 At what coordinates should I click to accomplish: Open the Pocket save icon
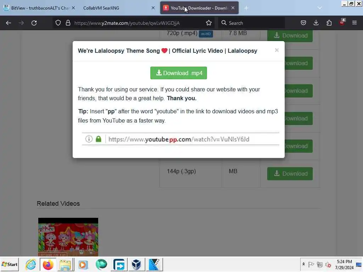coord(303,23)
